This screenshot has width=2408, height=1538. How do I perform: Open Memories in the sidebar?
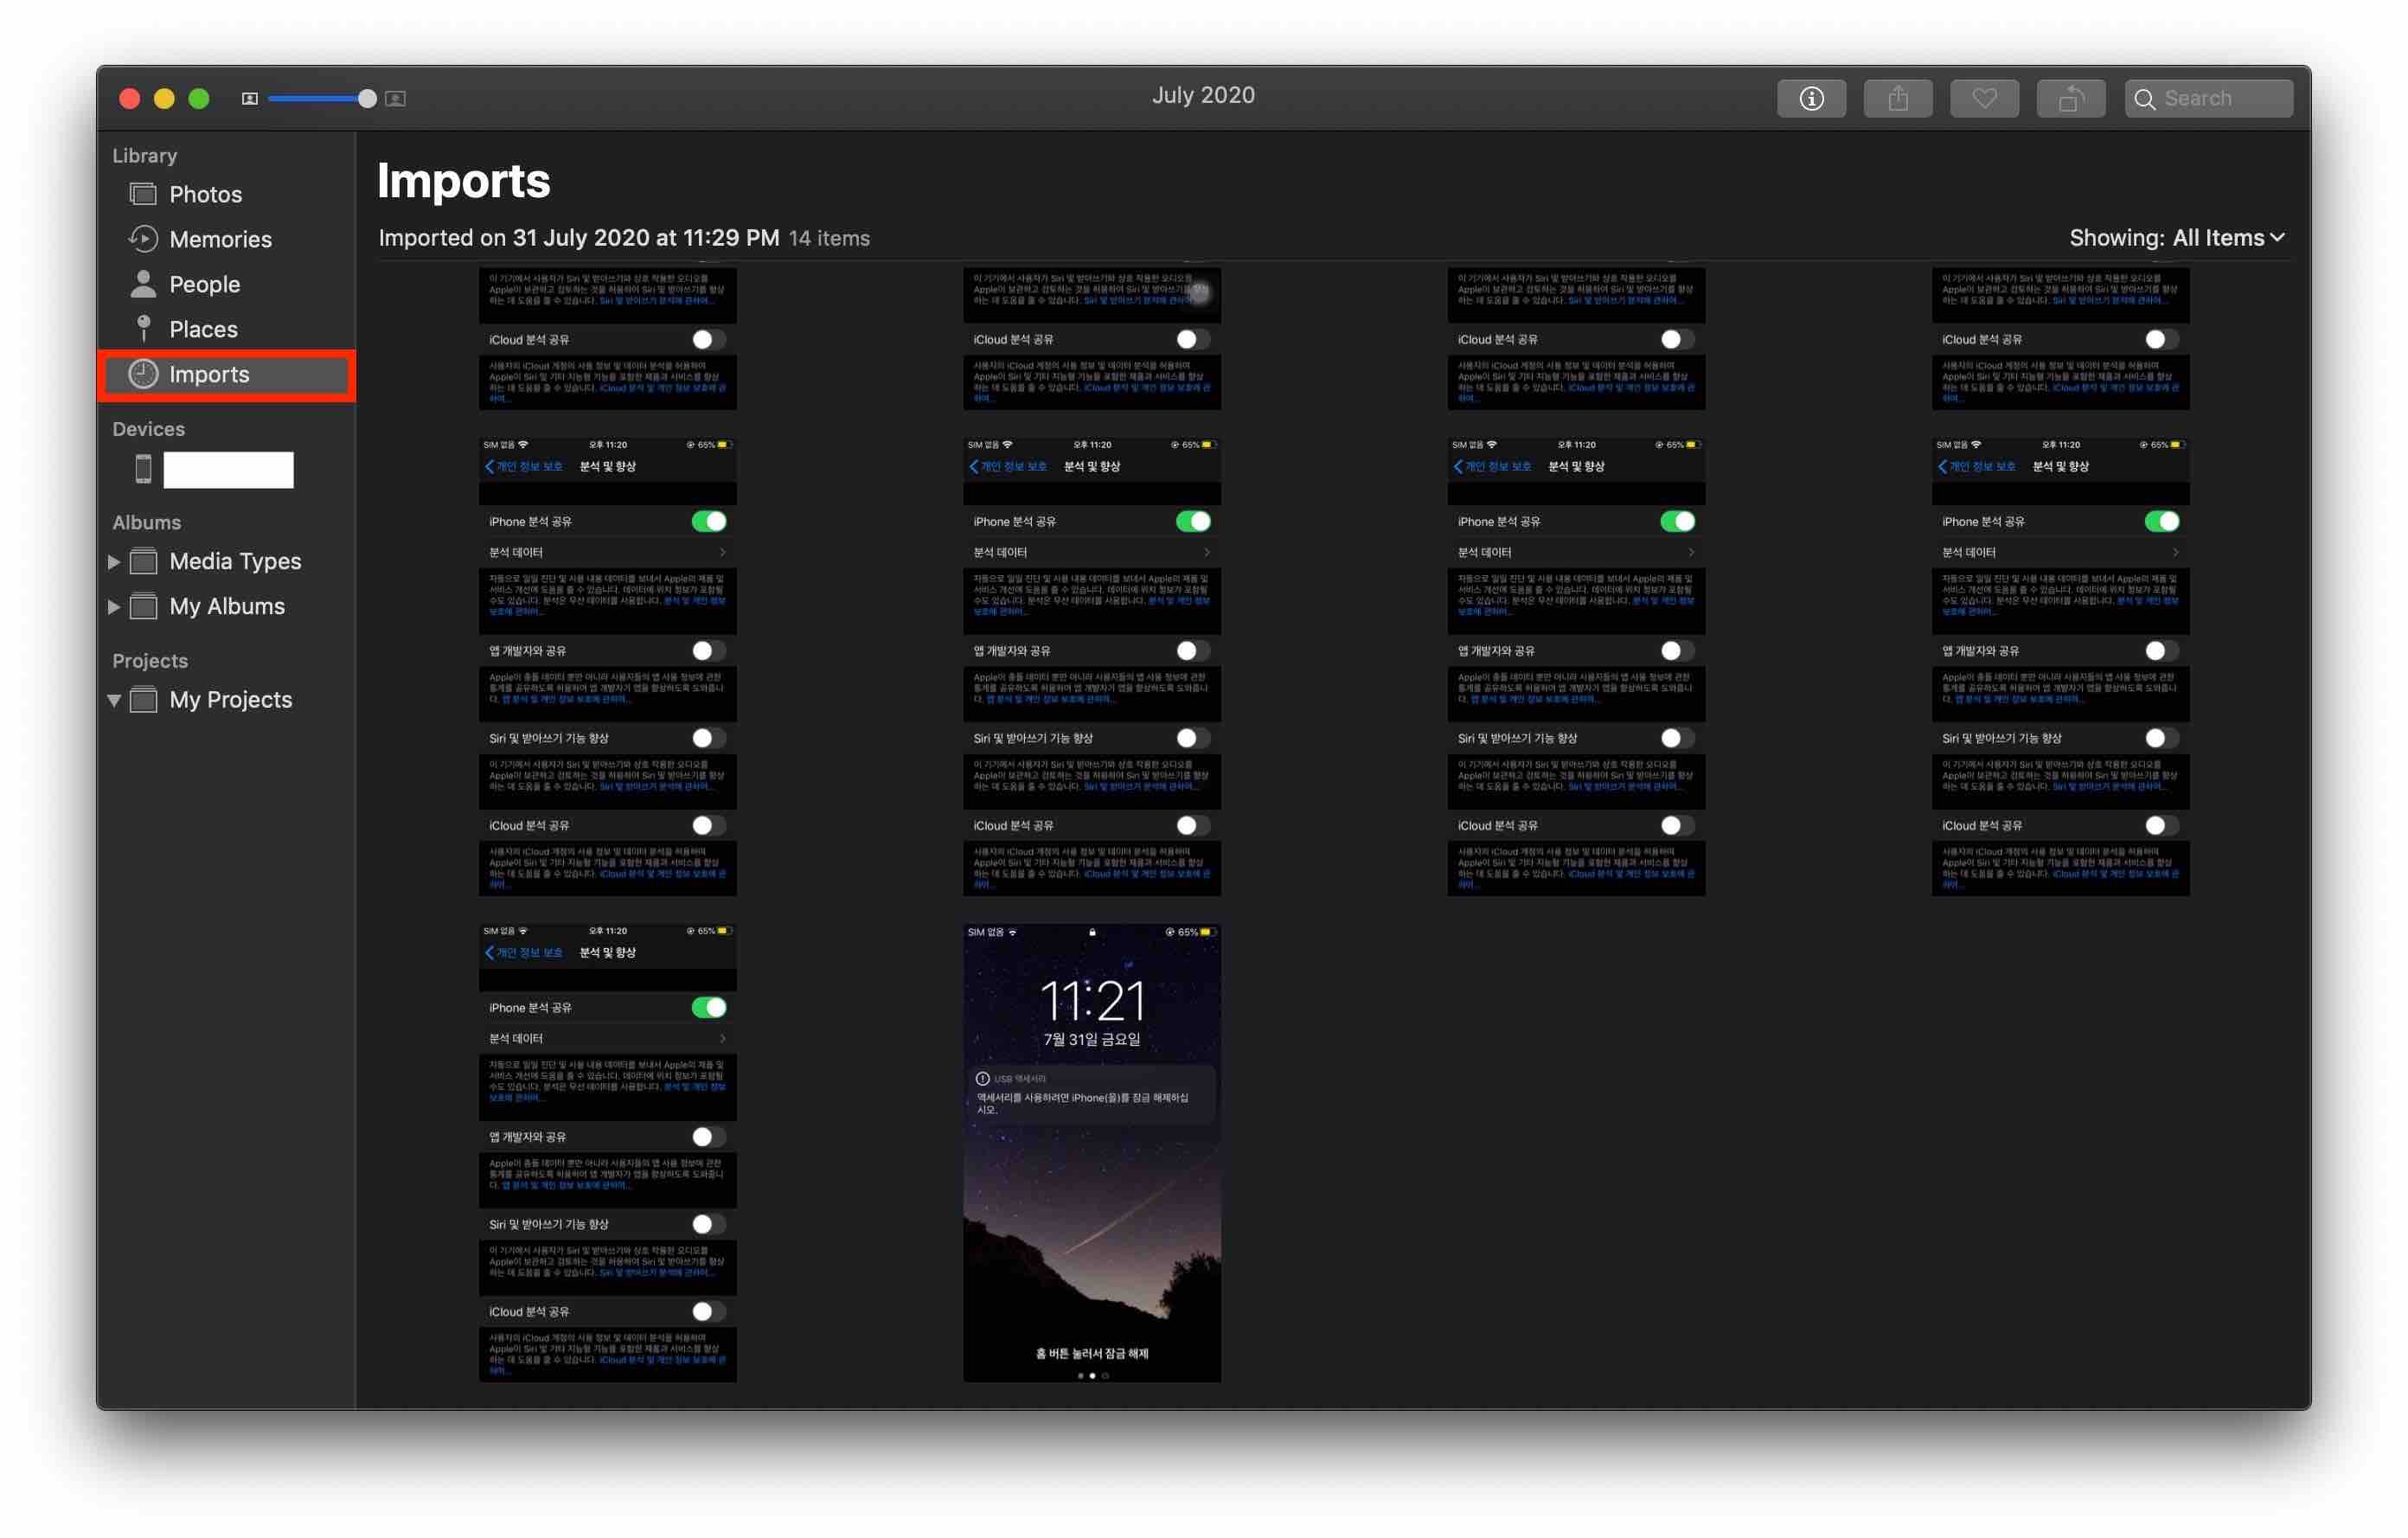point(220,239)
